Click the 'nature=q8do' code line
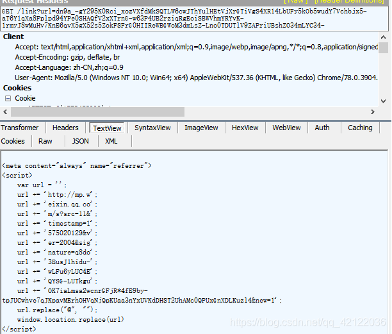The width and height of the screenshot is (392, 334). point(57,252)
